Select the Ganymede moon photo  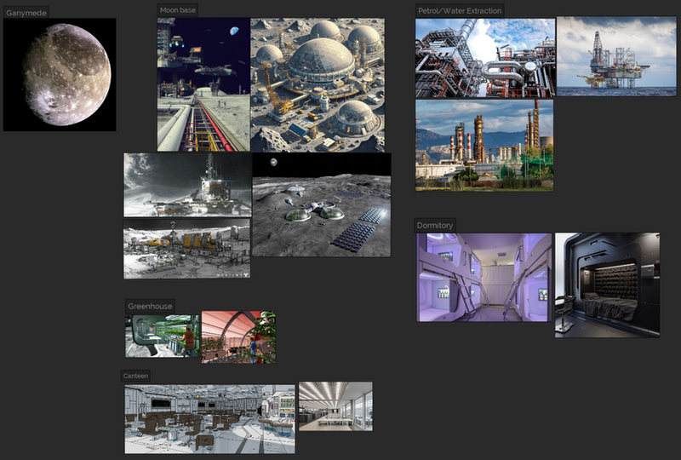(x=60, y=75)
